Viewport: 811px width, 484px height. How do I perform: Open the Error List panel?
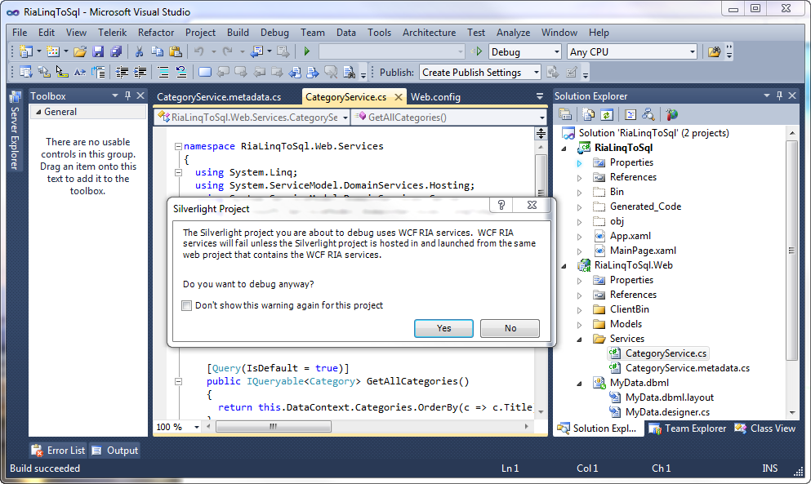[x=58, y=451]
